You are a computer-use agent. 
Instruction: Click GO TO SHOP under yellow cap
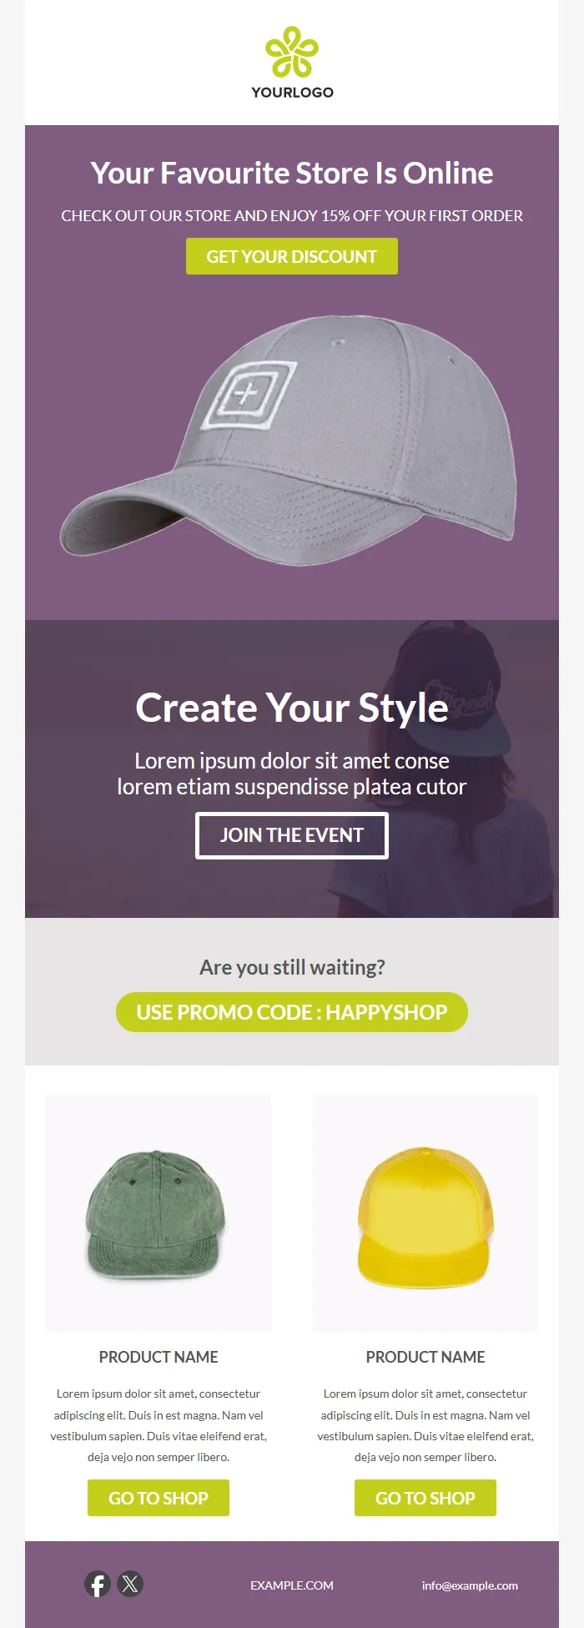pos(425,1498)
